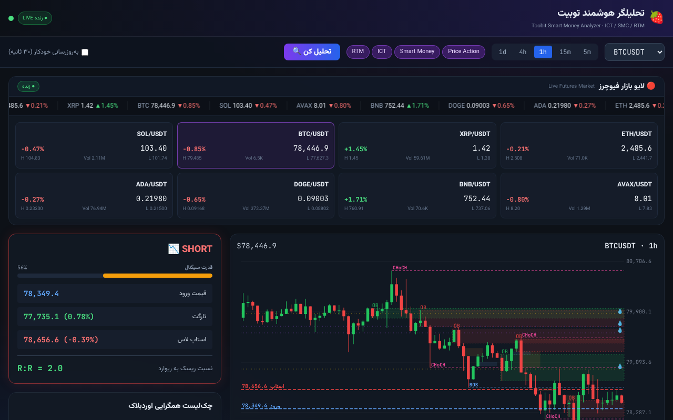The width and height of the screenshot is (673, 420).
Task: Toggle the ICT method chip
Action: (382, 51)
